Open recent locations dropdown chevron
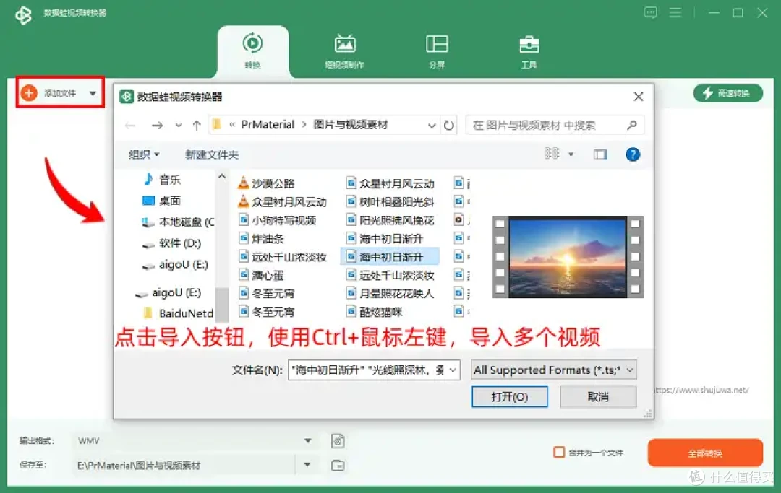 tap(179, 126)
